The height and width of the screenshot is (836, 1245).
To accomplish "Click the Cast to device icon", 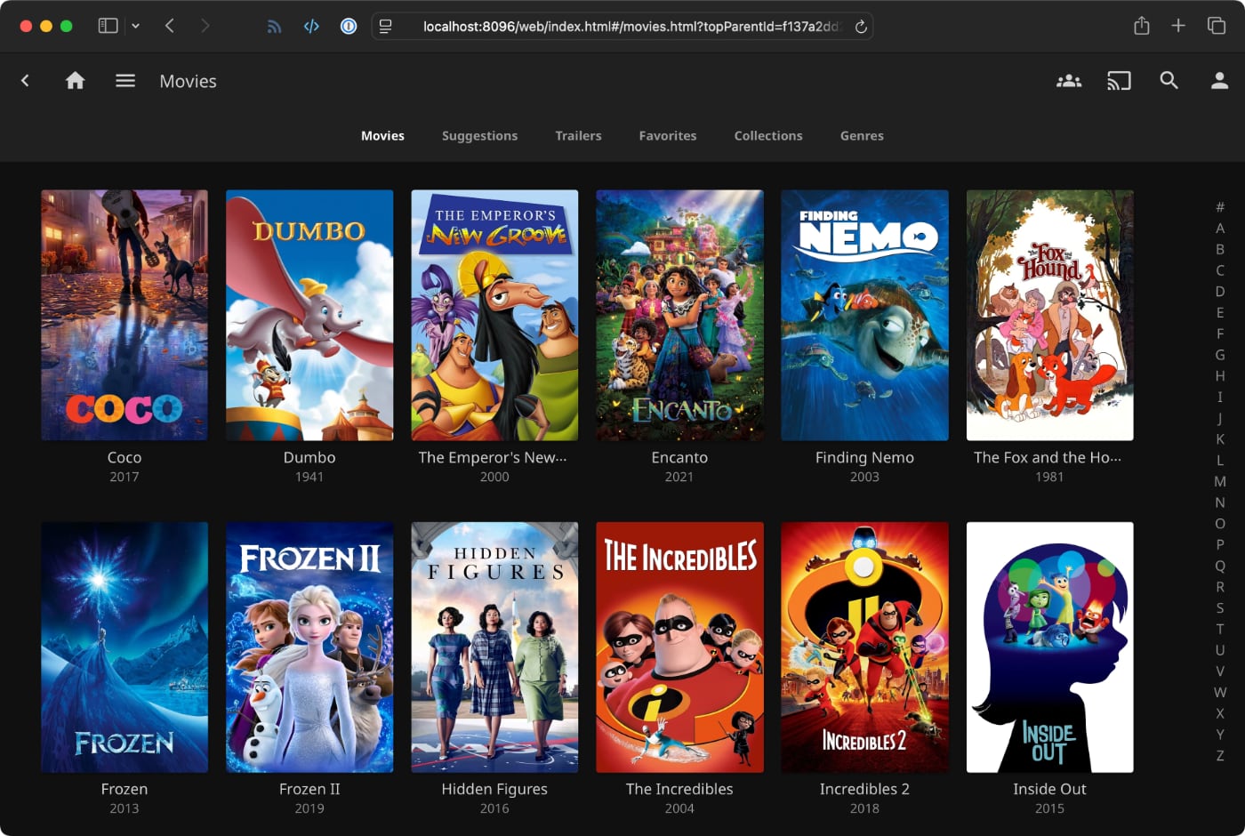I will point(1119,81).
